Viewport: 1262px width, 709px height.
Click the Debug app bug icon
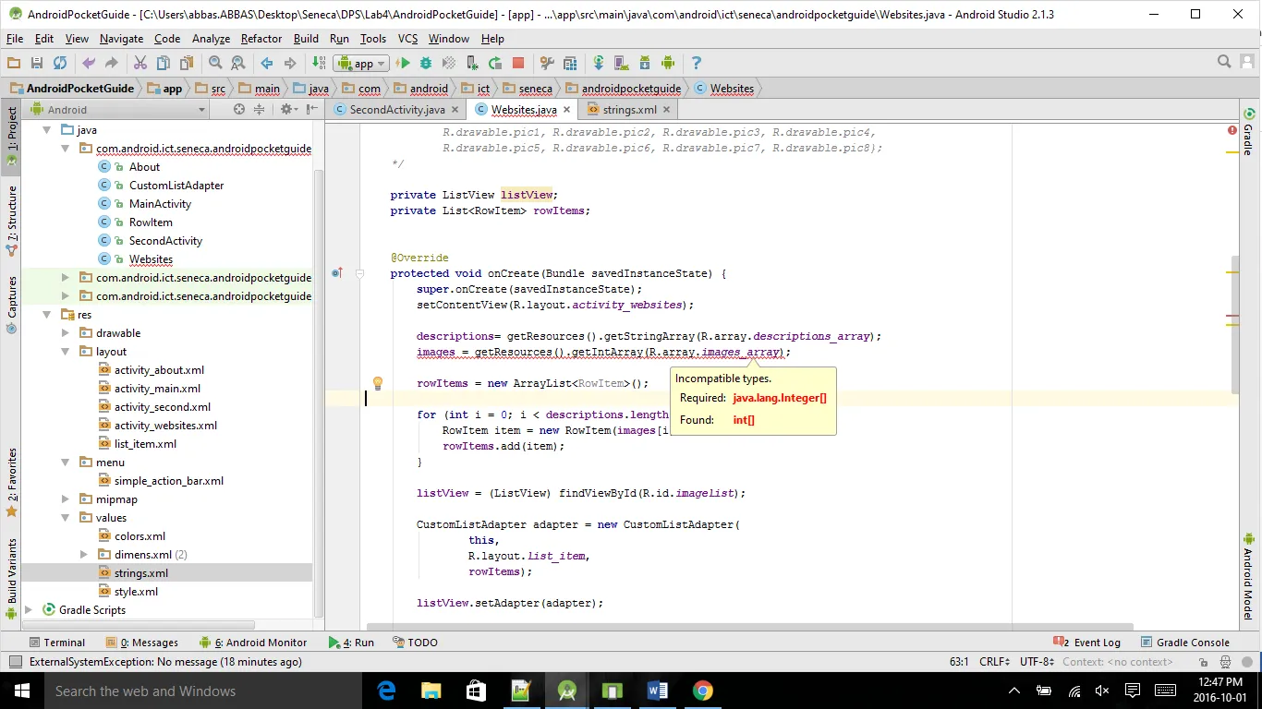[426, 63]
